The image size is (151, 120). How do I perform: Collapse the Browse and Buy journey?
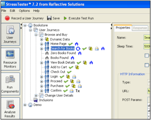36,35
